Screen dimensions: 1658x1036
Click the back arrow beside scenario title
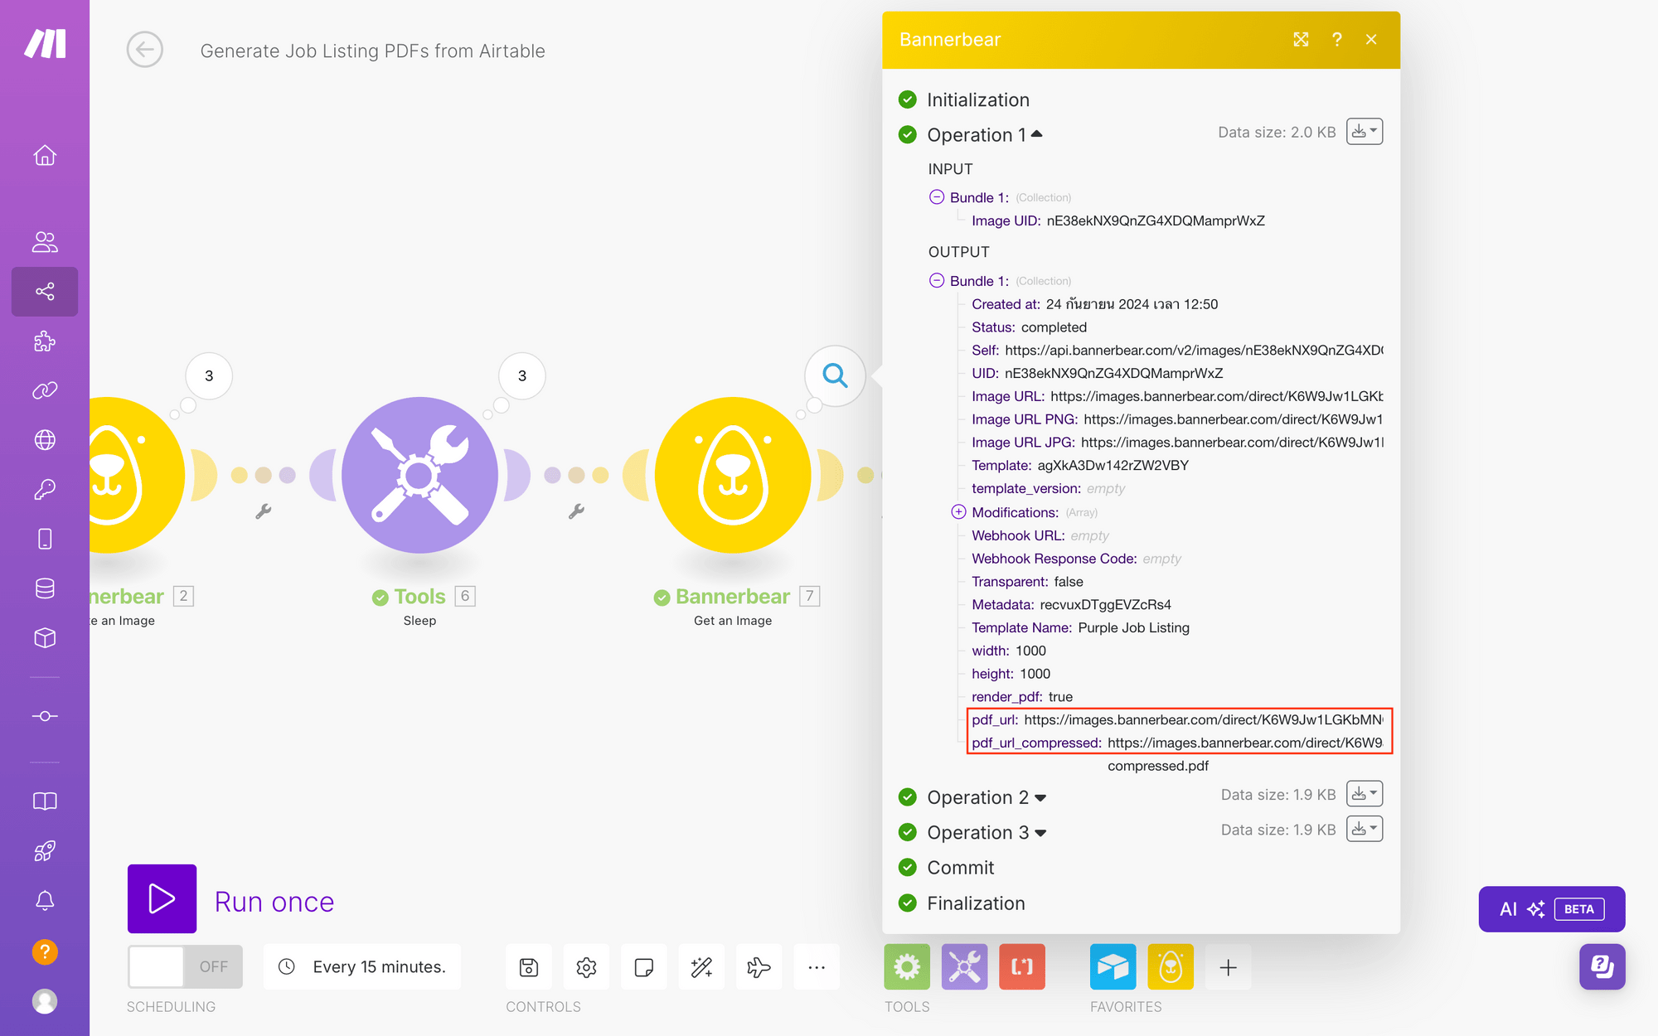144,50
